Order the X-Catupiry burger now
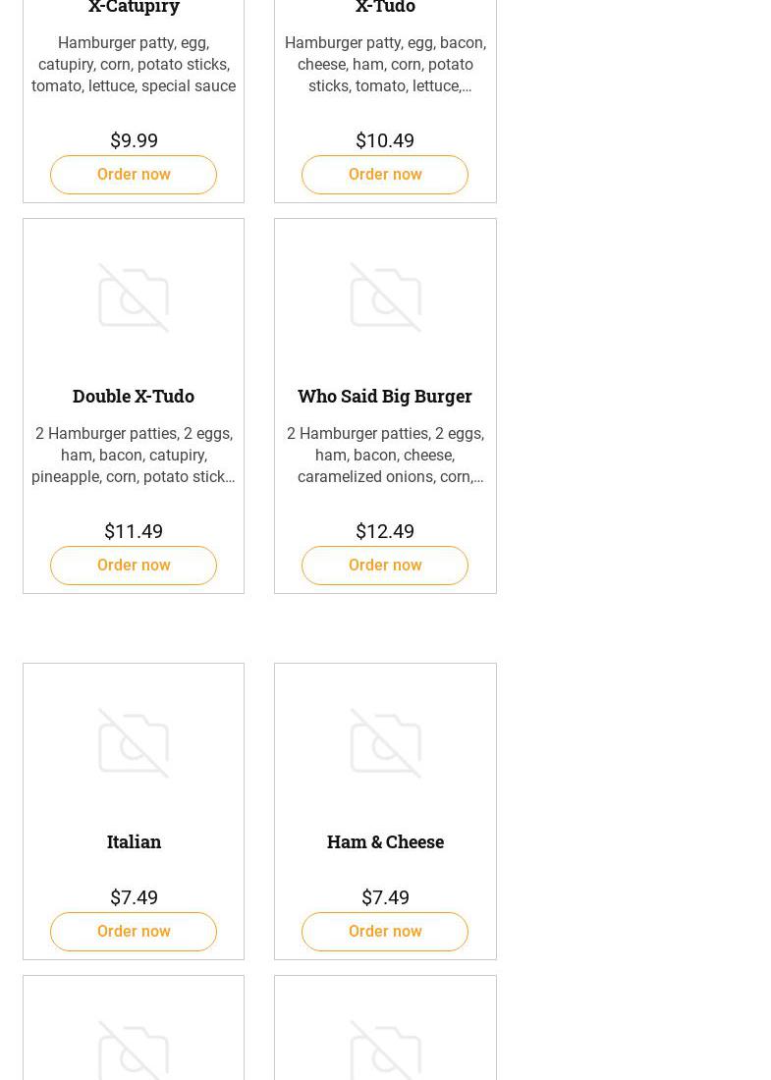This screenshot has width=771, height=1080. pos(134,175)
